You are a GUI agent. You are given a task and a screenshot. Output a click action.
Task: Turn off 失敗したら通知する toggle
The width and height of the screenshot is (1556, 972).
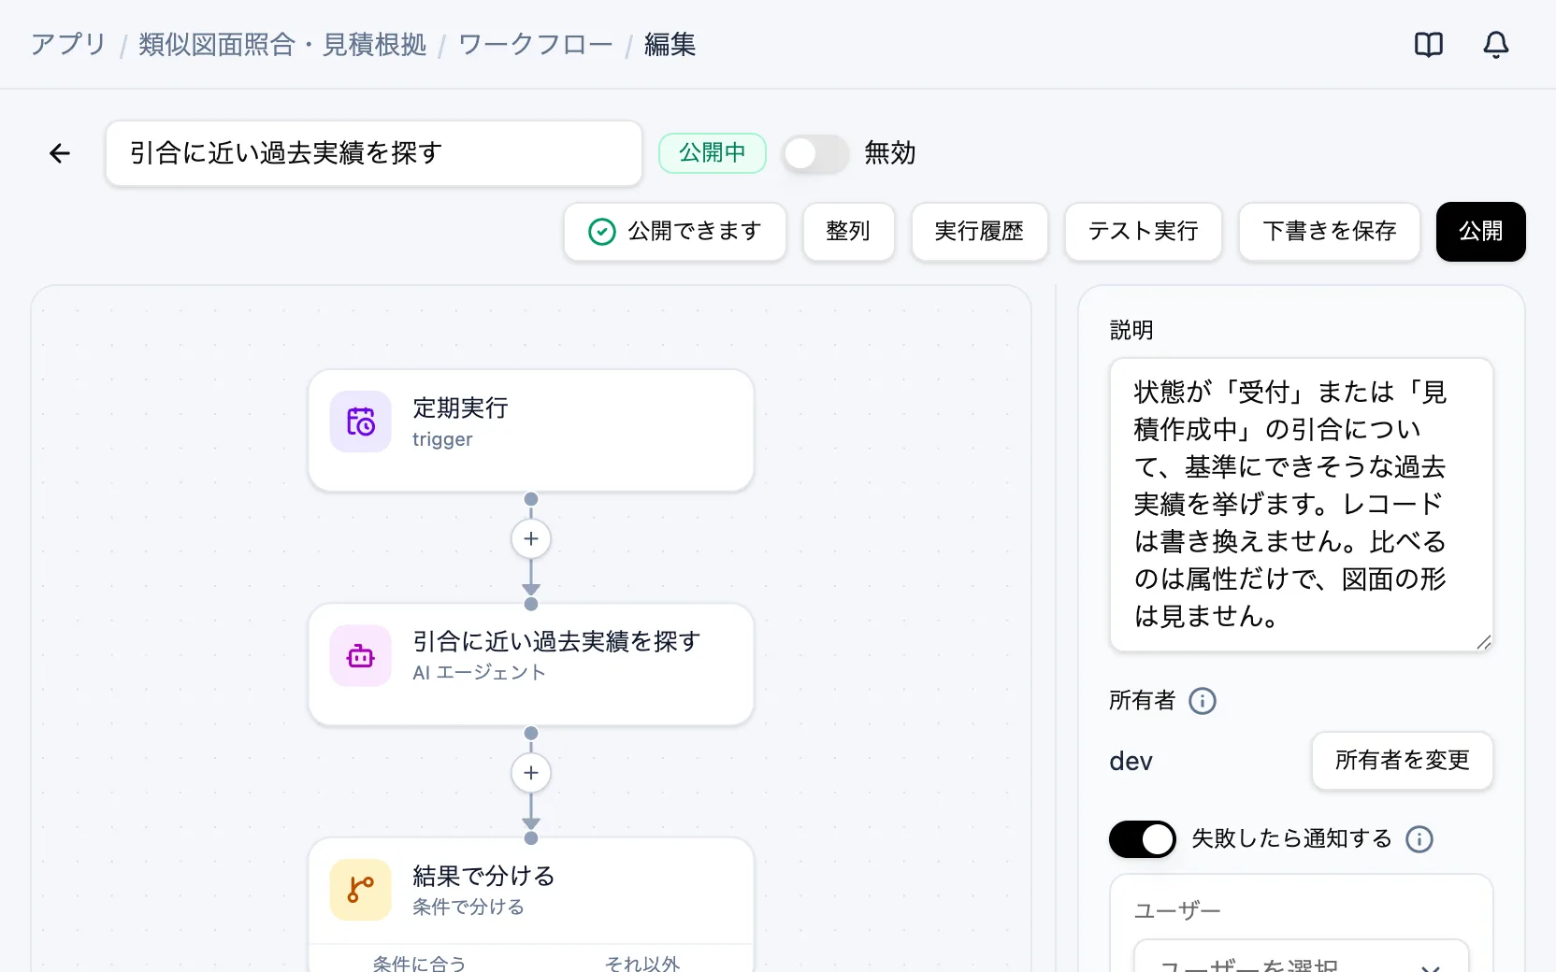click(1143, 839)
